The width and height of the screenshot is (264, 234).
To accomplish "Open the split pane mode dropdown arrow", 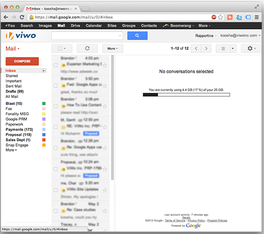I will pyautogui.click(x=233, y=49).
